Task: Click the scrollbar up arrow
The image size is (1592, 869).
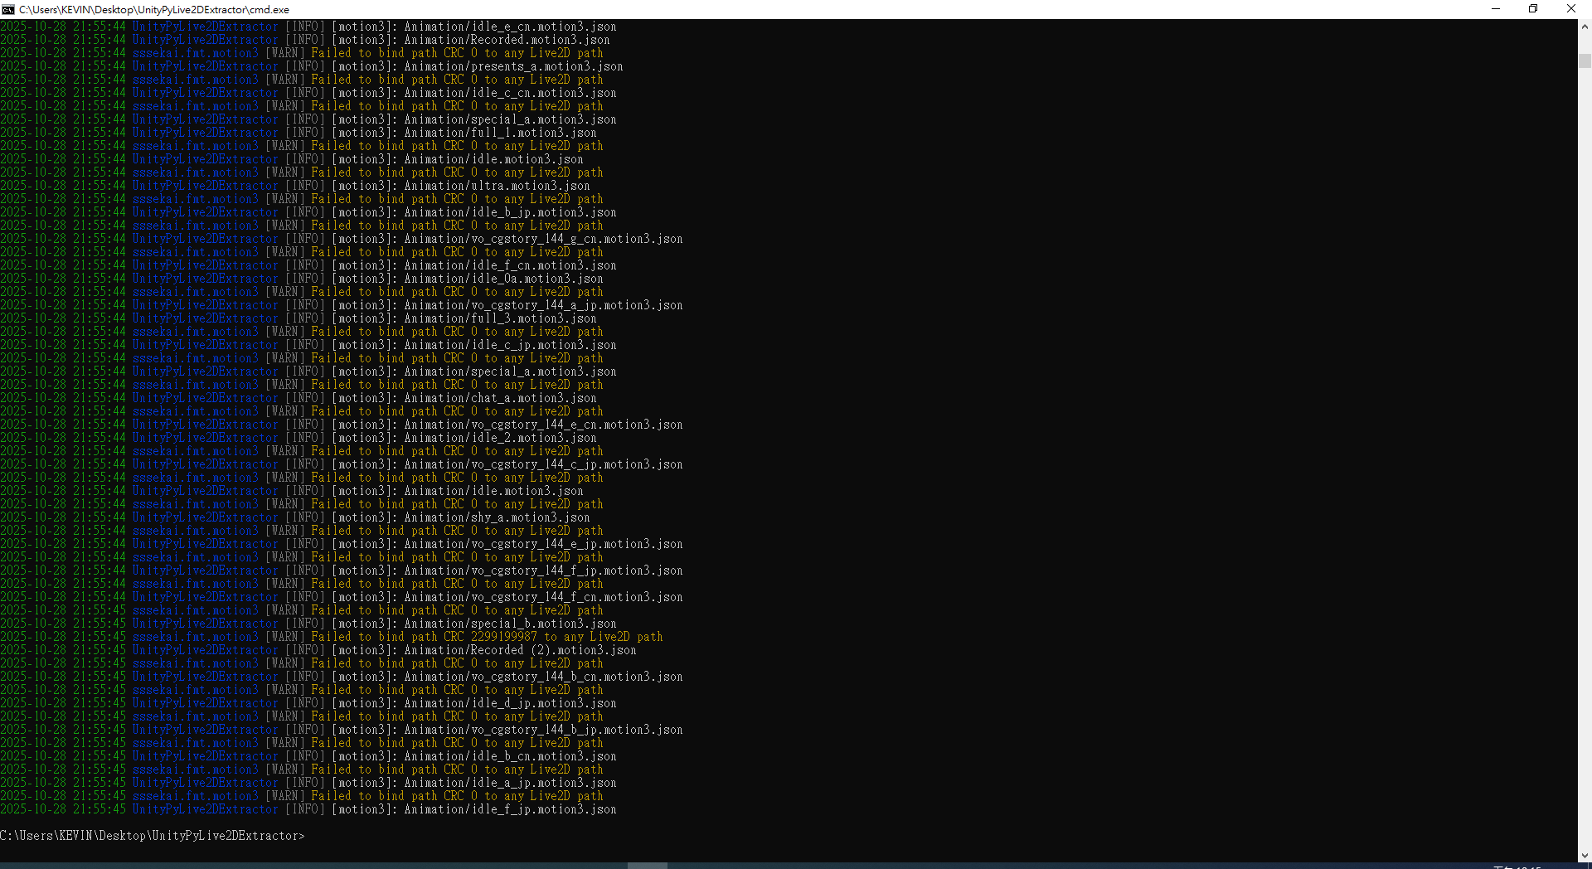Action: click(x=1585, y=27)
